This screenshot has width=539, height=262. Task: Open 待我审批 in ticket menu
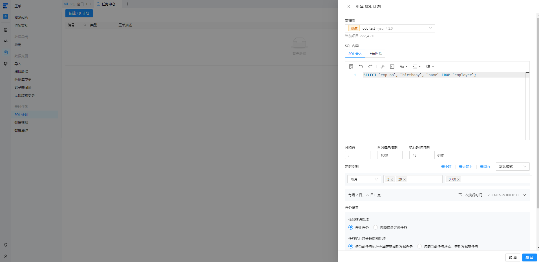[21, 25]
